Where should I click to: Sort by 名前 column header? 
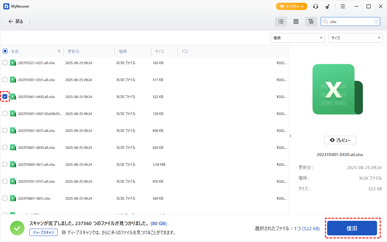[15, 51]
